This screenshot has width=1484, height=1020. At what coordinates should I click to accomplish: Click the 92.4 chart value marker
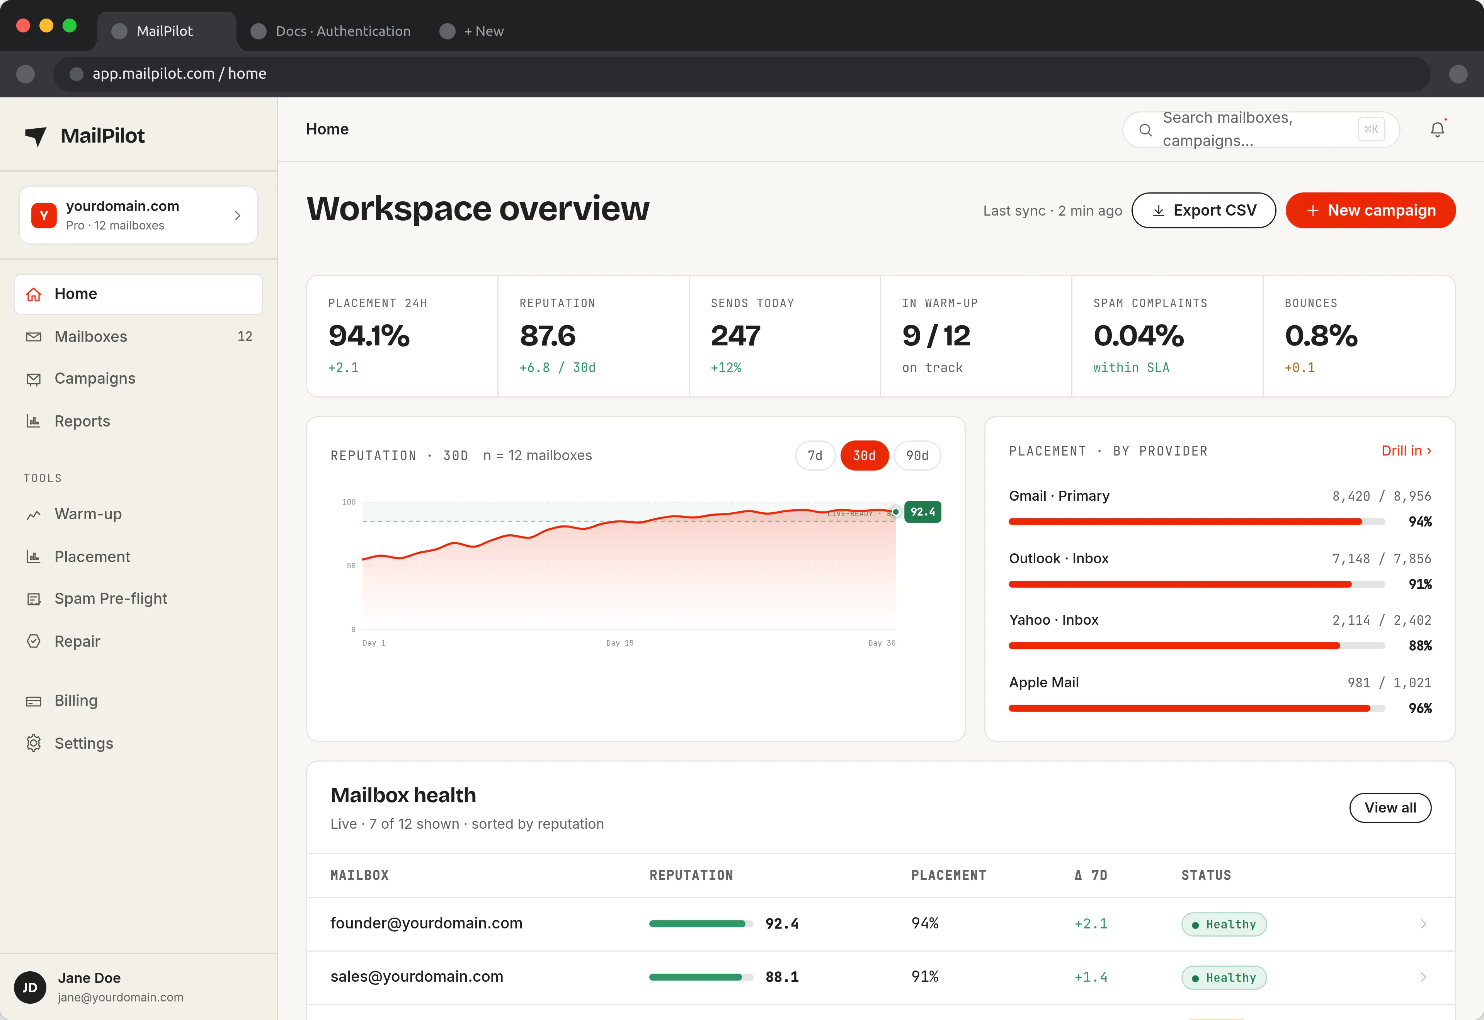point(922,512)
